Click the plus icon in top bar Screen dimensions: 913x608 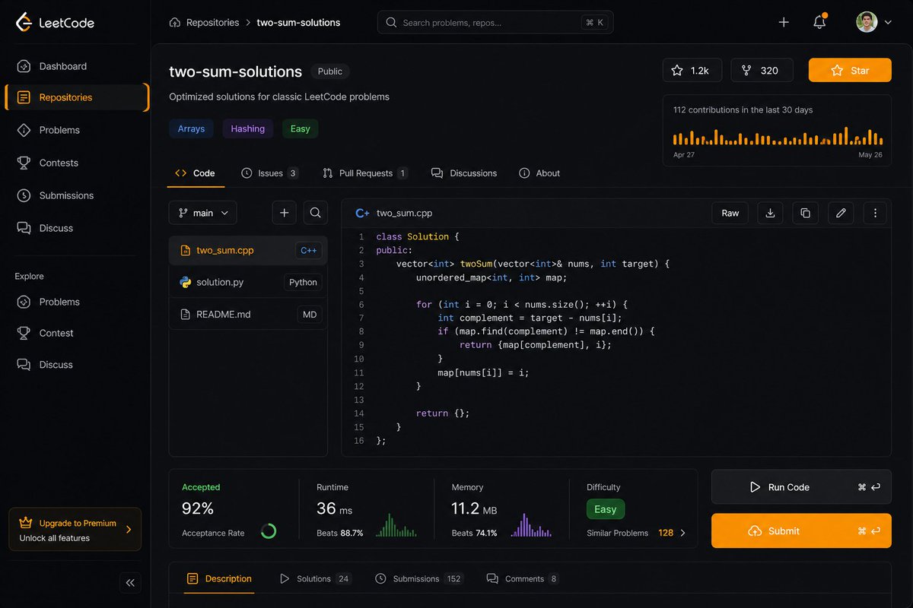coord(784,22)
